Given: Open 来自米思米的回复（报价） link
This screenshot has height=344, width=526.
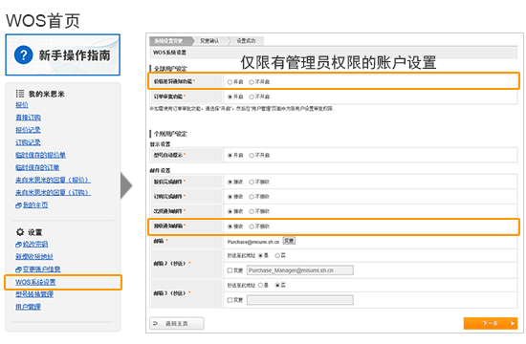Looking at the screenshot, I should click(53, 180).
